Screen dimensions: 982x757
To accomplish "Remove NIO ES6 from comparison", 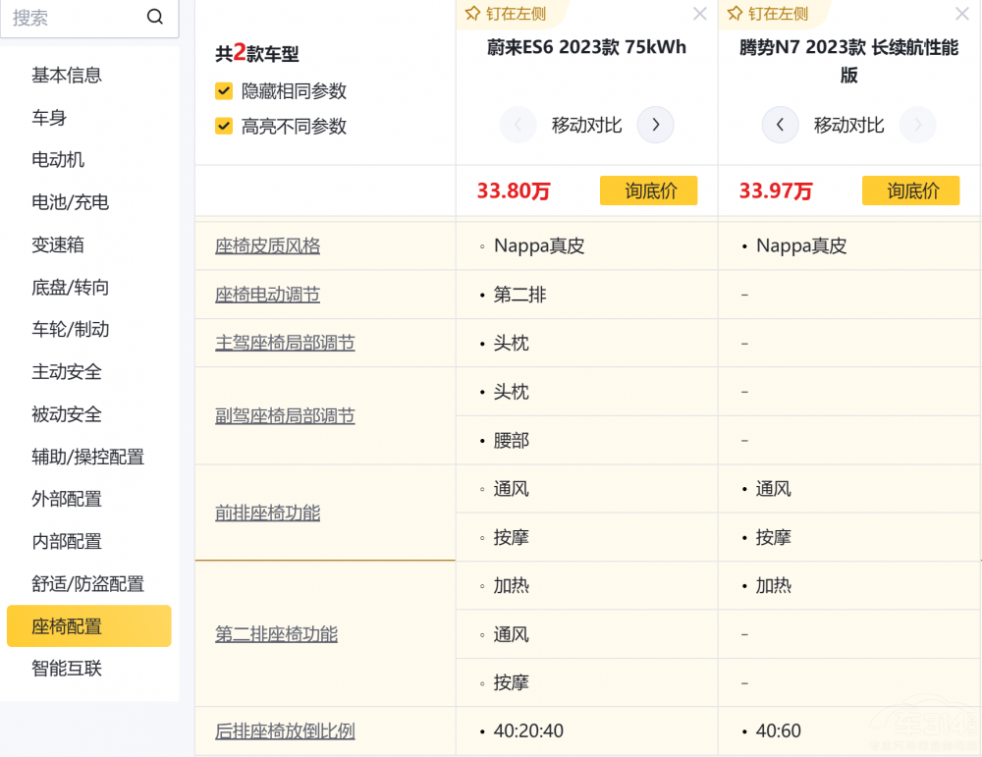I will (x=699, y=14).
